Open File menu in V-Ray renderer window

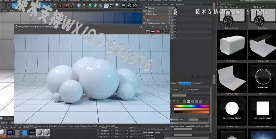[19, 31]
